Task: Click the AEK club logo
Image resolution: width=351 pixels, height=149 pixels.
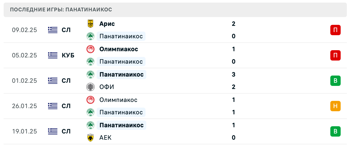Action: tap(90, 138)
